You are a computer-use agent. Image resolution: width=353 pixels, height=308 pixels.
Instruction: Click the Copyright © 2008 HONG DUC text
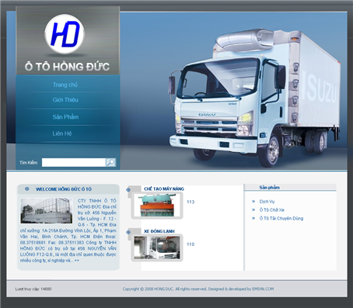(x=149, y=289)
